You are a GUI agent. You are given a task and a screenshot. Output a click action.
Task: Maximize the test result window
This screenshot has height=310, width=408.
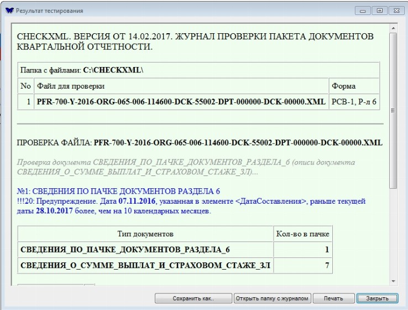pos(379,11)
